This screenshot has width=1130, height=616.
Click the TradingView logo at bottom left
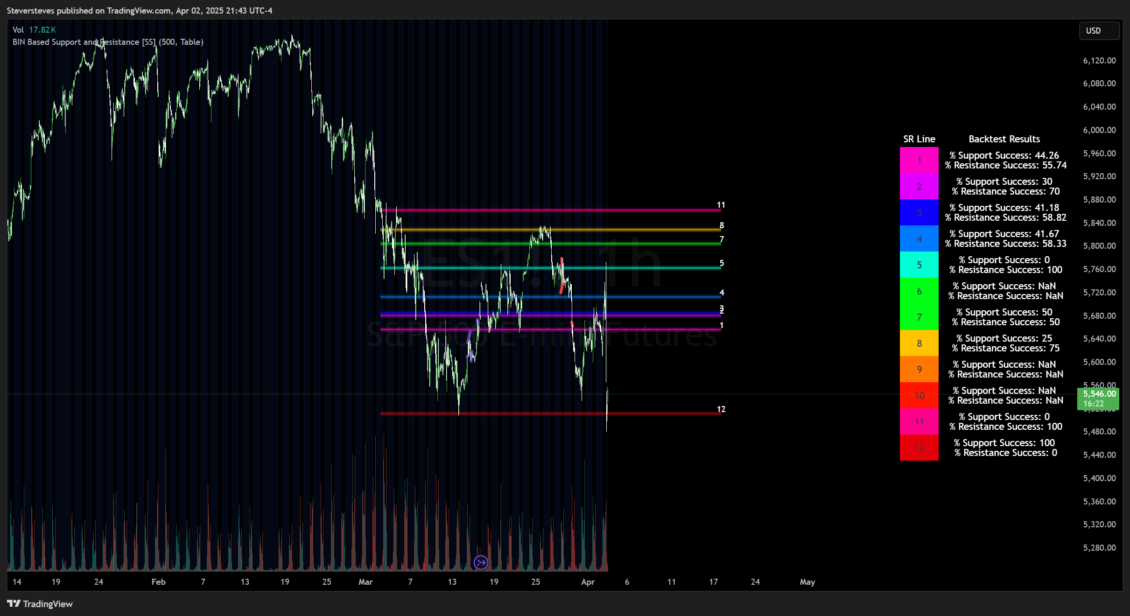click(40, 604)
